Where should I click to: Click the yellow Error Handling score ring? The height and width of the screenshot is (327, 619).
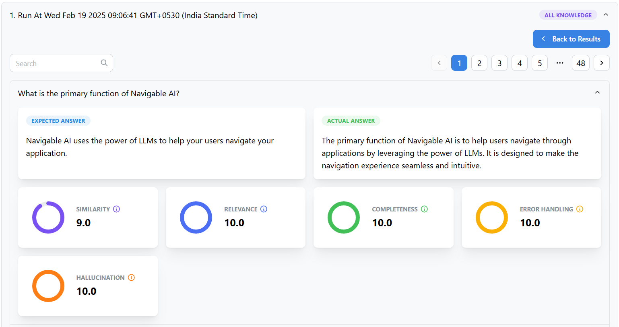492,217
